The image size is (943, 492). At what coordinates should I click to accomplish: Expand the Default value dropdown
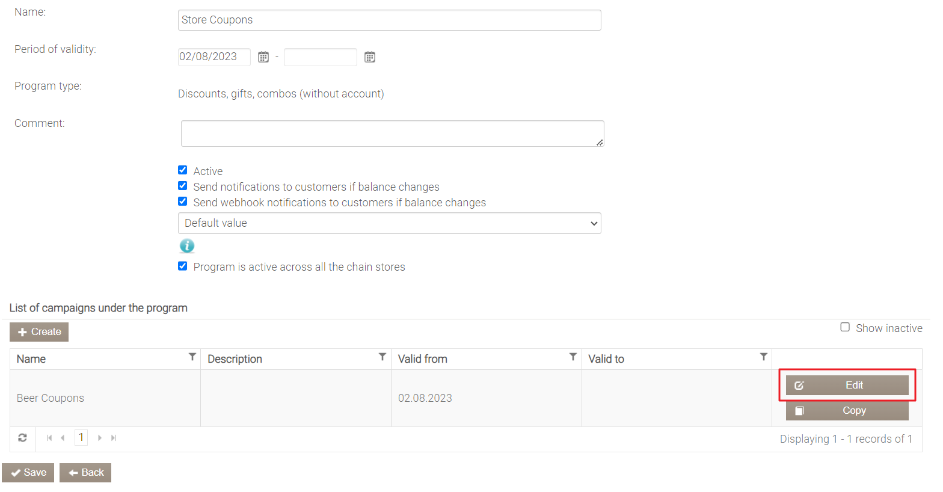(389, 223)
